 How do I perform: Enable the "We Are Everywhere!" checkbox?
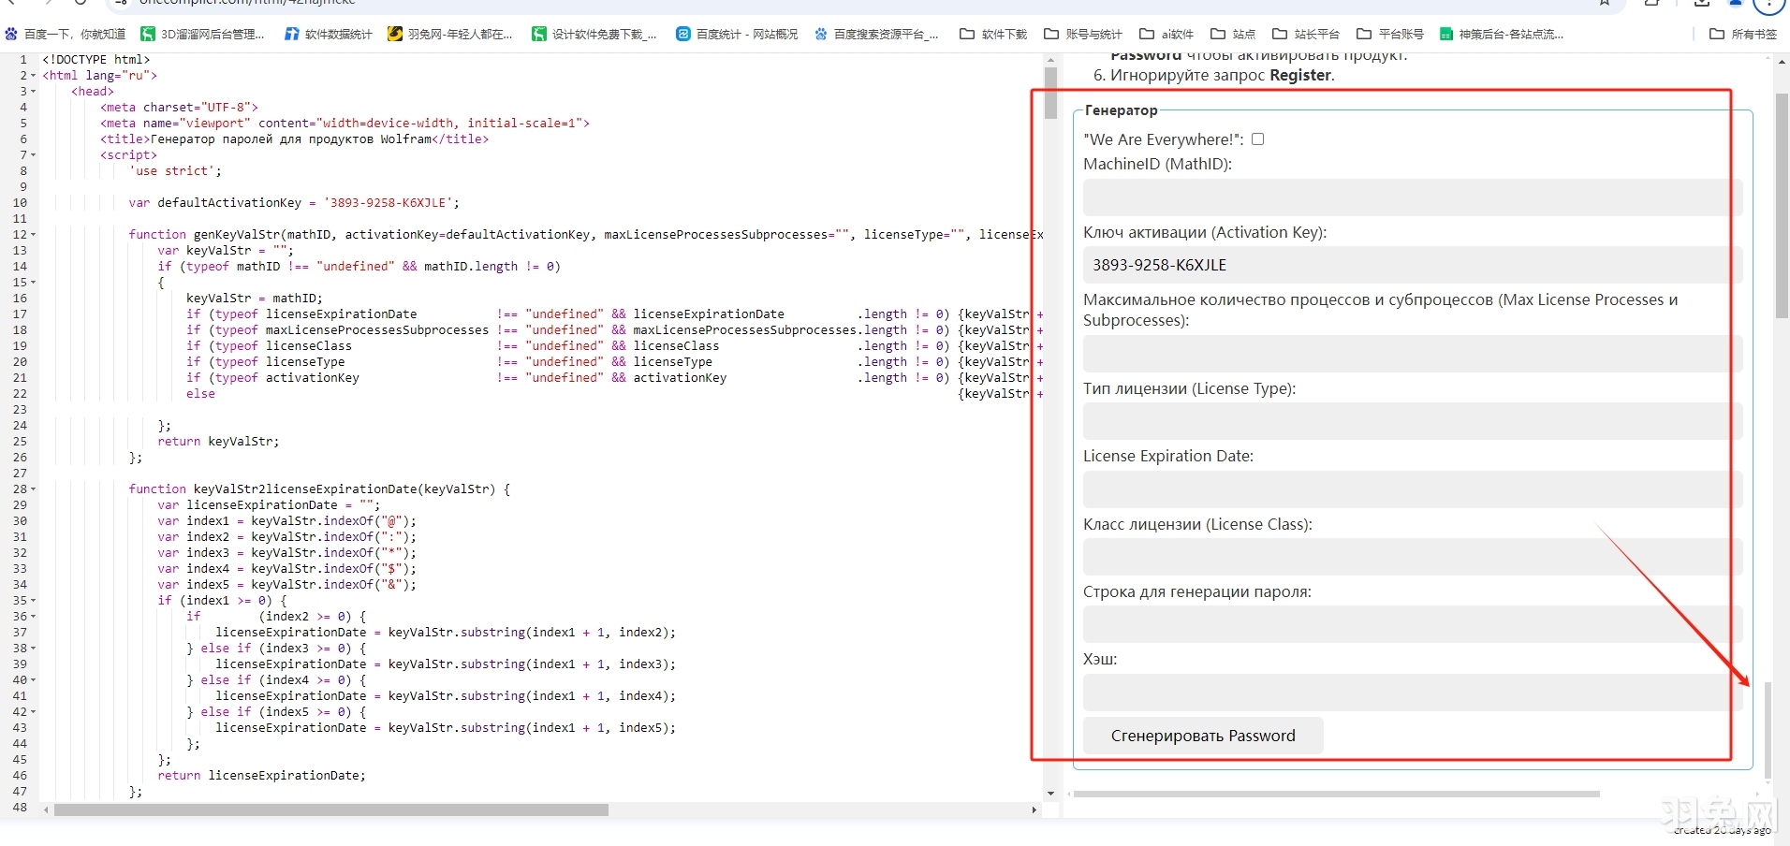point(1257,139)
